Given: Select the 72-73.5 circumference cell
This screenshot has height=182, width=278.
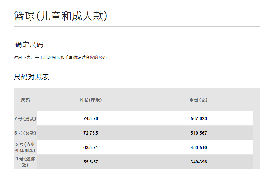Looking at the screenshot, I should pyautogui.click(x=91, y=133).
